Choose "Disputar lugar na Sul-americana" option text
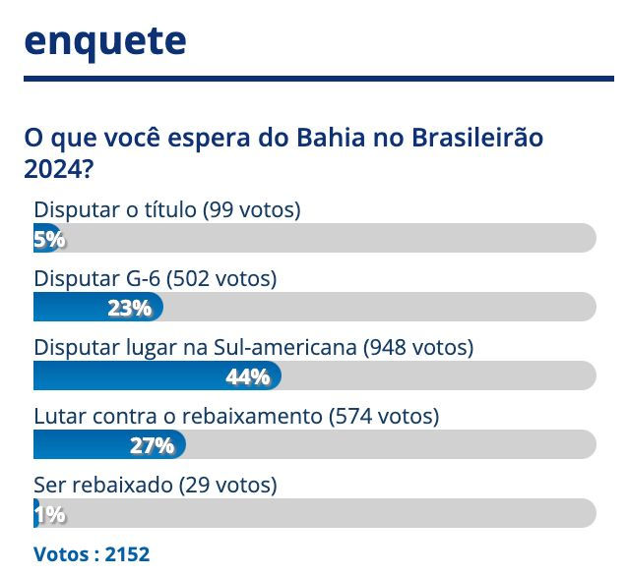 click(x=254, y=347)
